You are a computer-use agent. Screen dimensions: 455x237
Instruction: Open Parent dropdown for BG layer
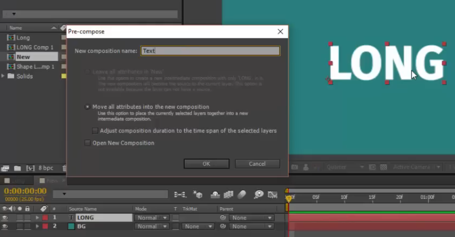point(251,227)
